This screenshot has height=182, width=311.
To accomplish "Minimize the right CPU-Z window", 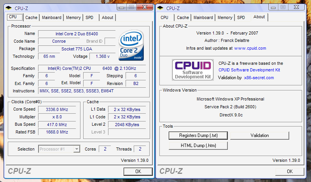I will click(x=273, y=7).
